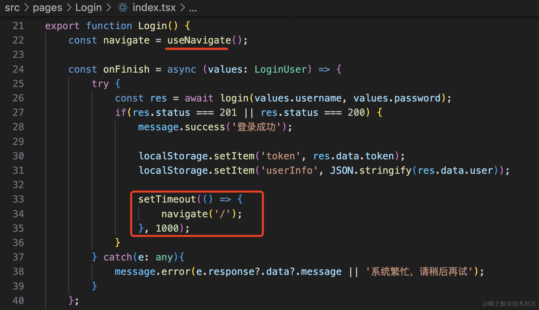Click the index.tsx breadcrumb file
The height and width of the screenshot is (310, 539).
tap(154, 7)
